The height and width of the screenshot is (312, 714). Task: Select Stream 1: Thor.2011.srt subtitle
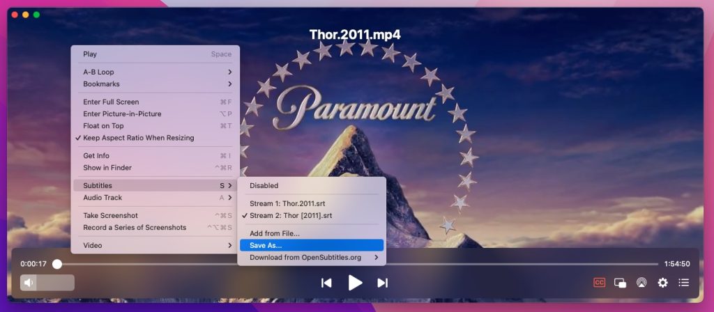tap(312, 203)
